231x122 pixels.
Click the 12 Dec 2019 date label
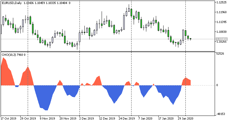tap(107, 118)
